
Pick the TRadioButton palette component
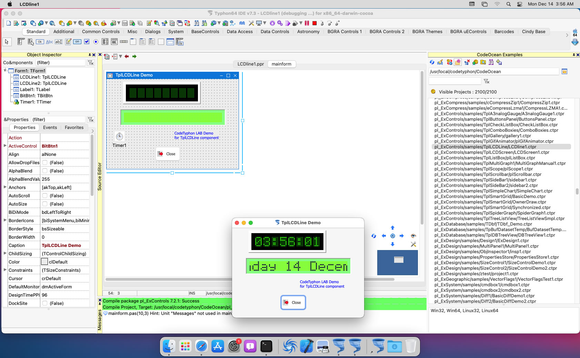coord(96,42)
